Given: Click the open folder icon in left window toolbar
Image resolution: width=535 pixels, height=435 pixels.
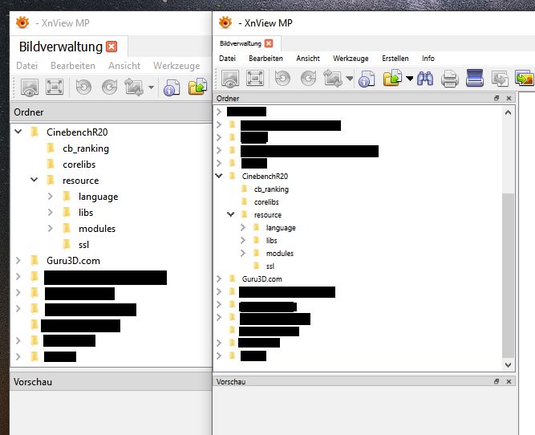Looking at the screenshot, I should tap(198, 87).
